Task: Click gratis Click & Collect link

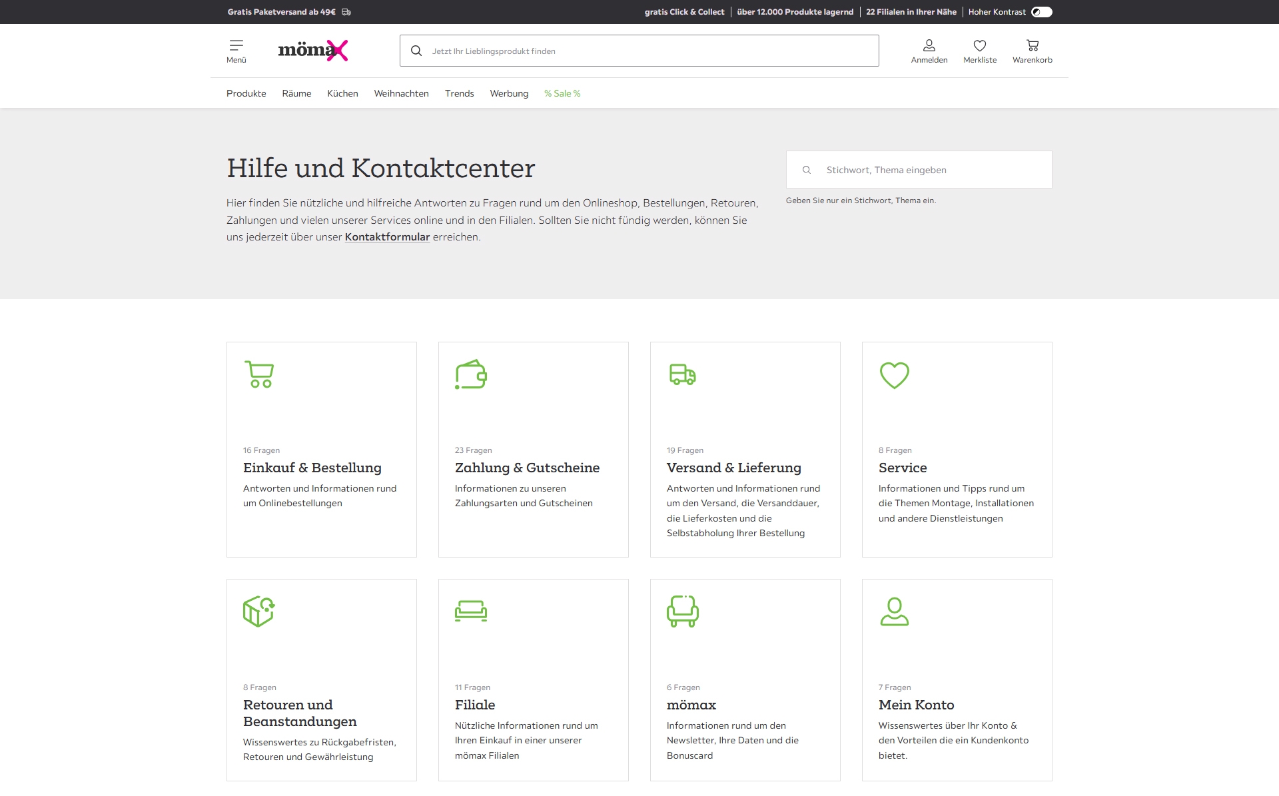Action: tap(684, 12)
